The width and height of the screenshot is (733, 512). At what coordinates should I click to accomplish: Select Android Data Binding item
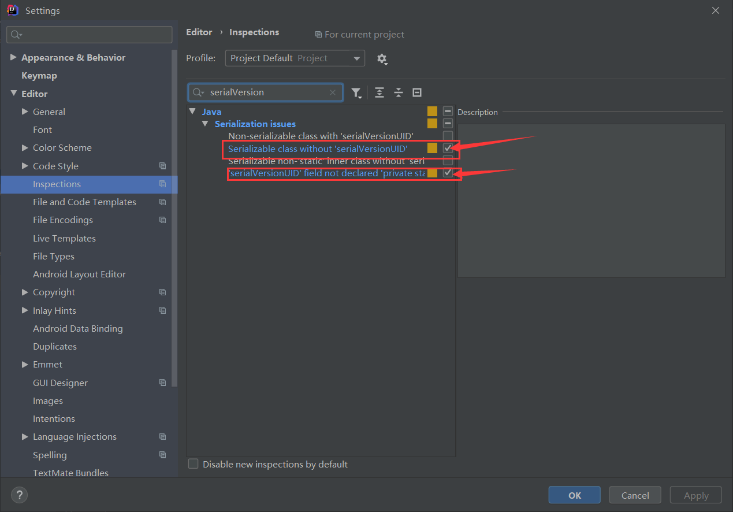78,329
